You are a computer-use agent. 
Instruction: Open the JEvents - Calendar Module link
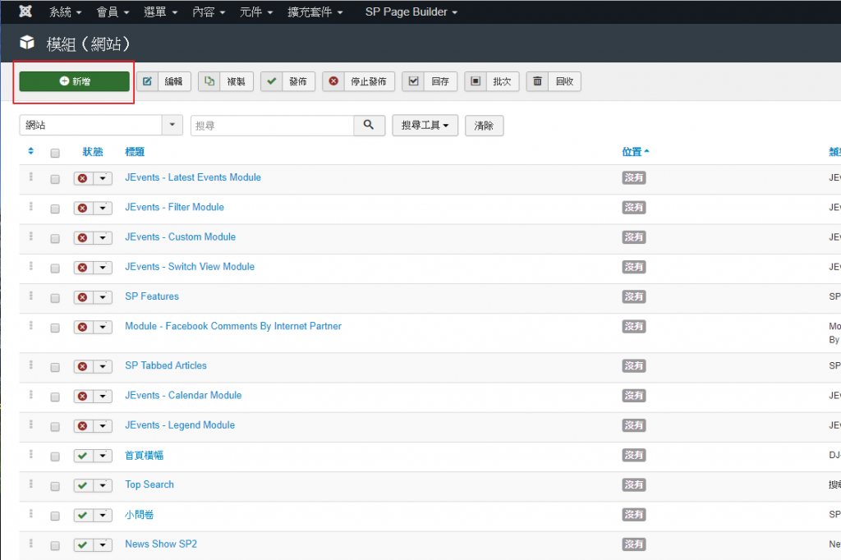(x=183, y=395)
